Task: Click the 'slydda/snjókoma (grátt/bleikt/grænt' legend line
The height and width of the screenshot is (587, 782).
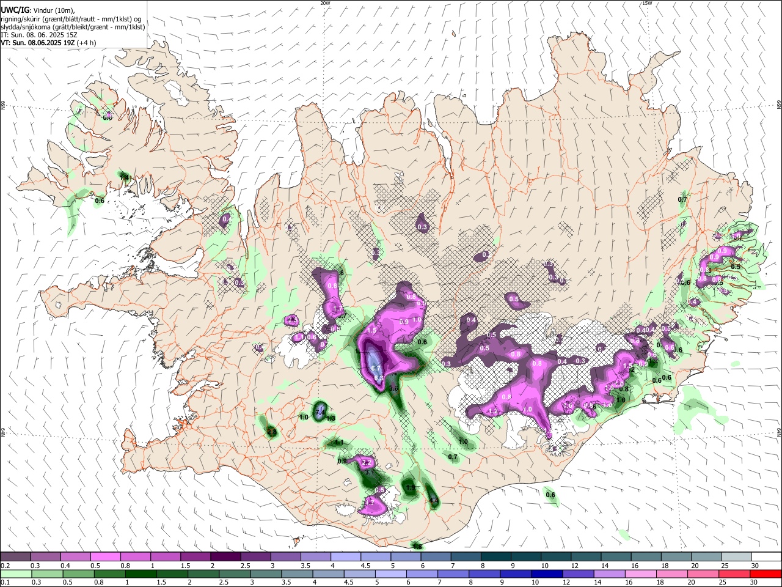Action: pos(73,28)
